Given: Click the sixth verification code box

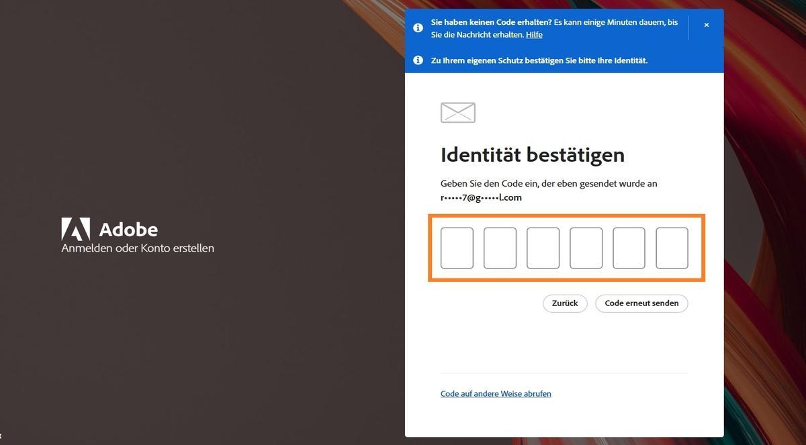Looking at the screenshot, I should tap(672, 248).
